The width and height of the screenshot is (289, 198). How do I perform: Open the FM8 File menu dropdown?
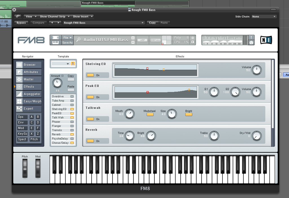(x=67, y=37)
